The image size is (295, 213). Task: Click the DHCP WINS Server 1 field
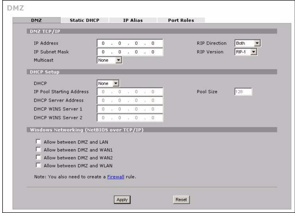tap(130, 109)
